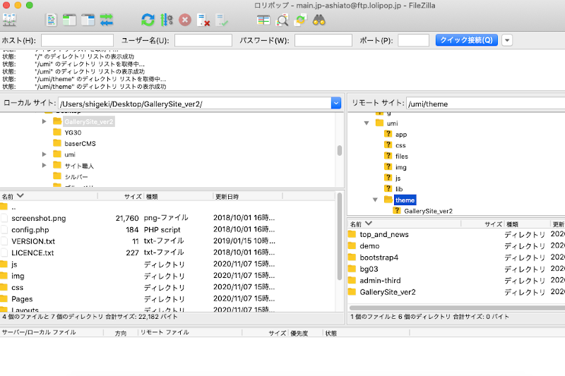Click the green refresh file lists icon
Viewport: 565px width, 376px height.
point(148,20)
